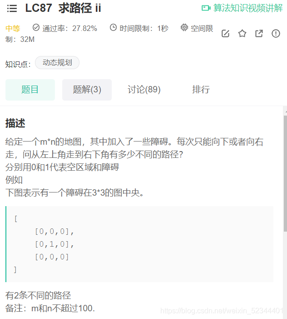Click the 知识点 label
The height and width of the screenshot is (319, 287).
[18, 64]
